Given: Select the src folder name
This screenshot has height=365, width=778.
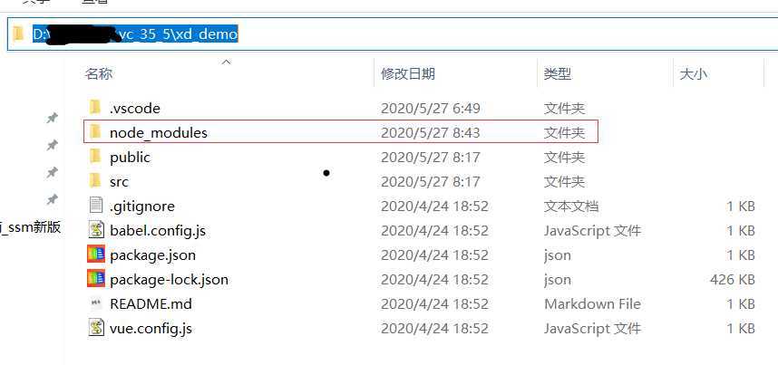Looking at the screenshot, I should coord(119,181).
